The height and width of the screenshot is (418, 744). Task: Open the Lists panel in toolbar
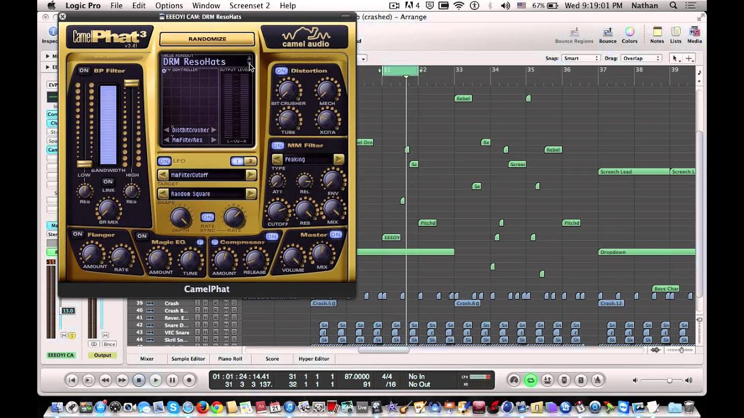click(x=675, y=35)
